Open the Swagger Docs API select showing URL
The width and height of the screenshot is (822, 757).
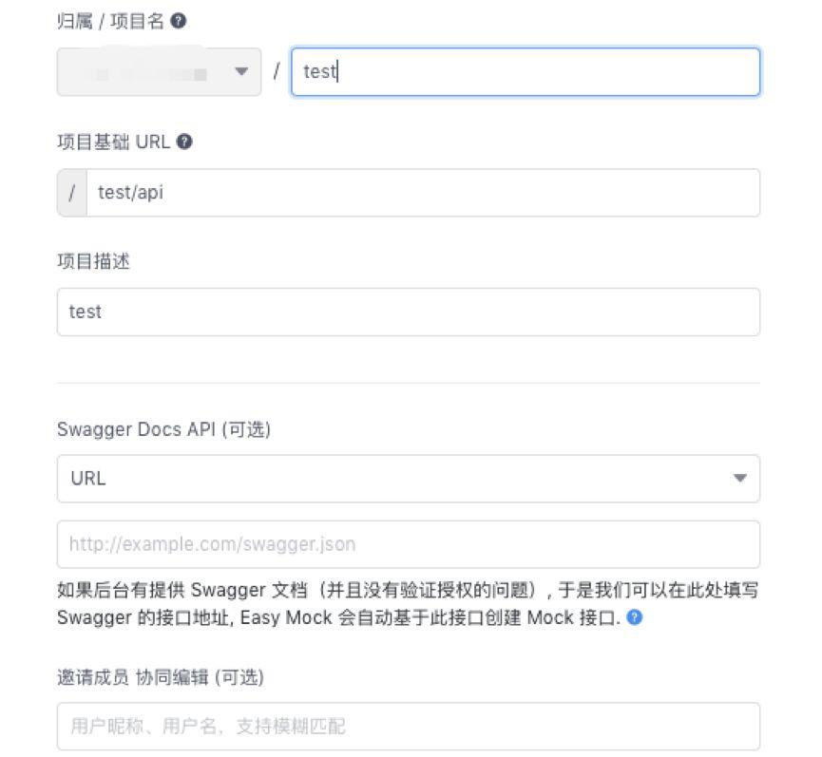pos(408,479)
